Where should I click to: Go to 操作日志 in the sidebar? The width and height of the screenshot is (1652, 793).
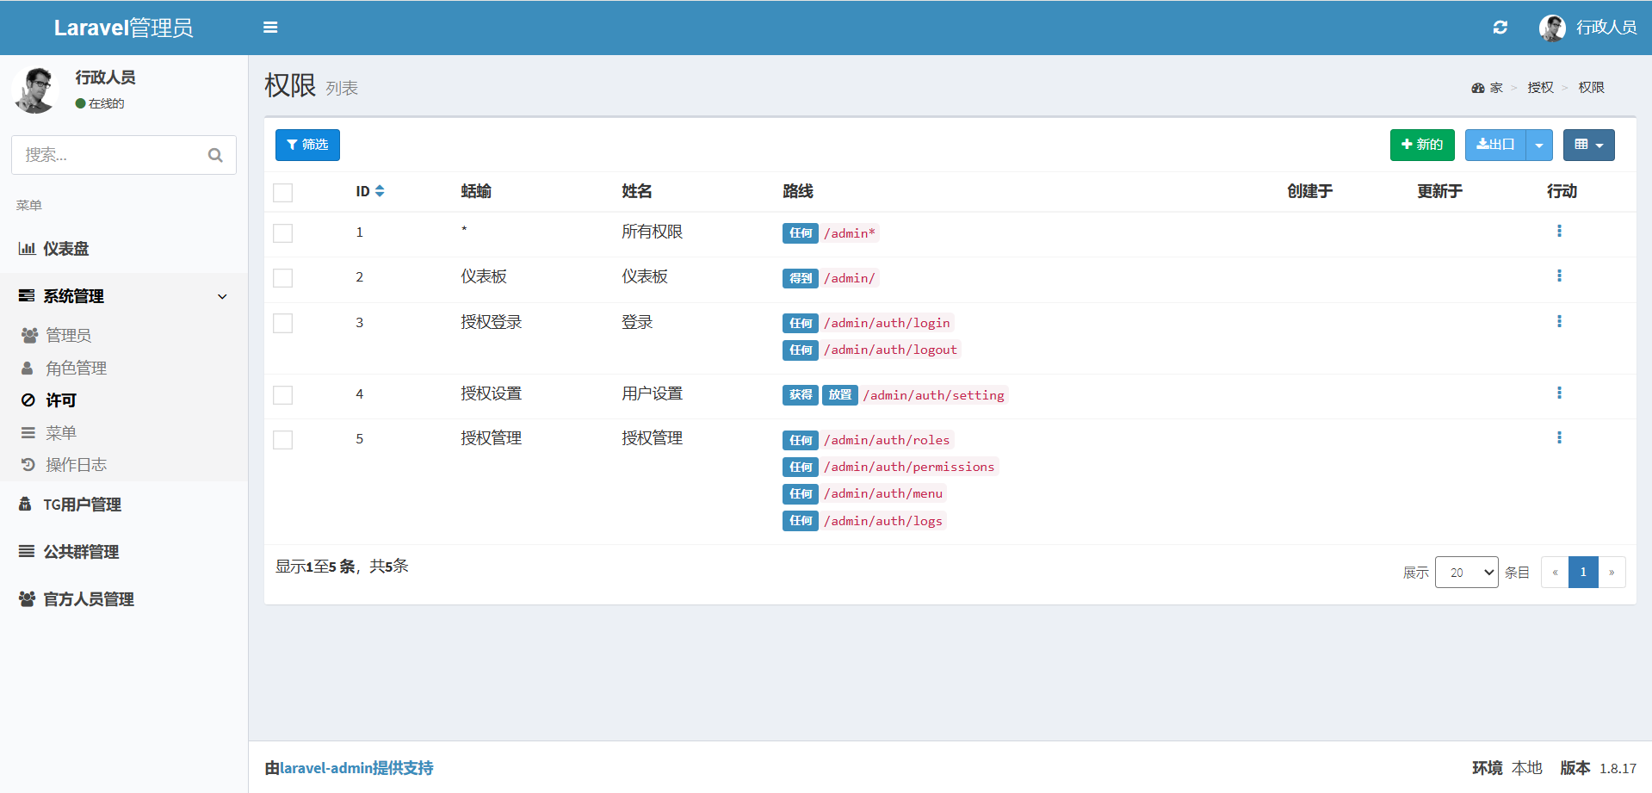pos(76,465)
